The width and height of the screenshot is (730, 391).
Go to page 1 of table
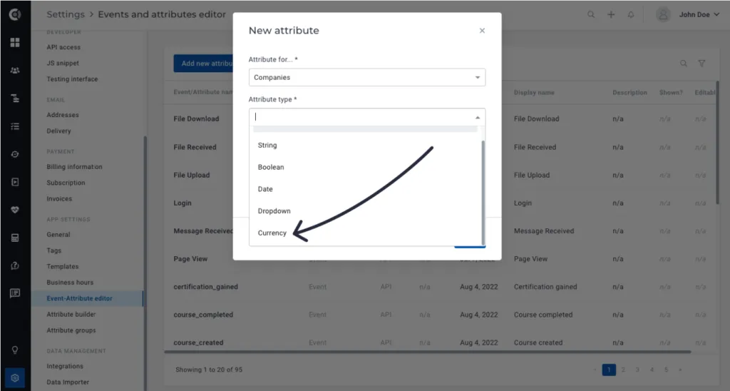pyautogui.click(x=609, y=370)
